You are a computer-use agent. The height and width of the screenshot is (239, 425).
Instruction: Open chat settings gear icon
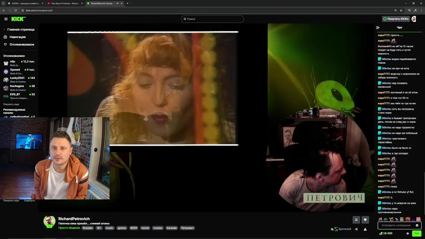tap(408, 233)
